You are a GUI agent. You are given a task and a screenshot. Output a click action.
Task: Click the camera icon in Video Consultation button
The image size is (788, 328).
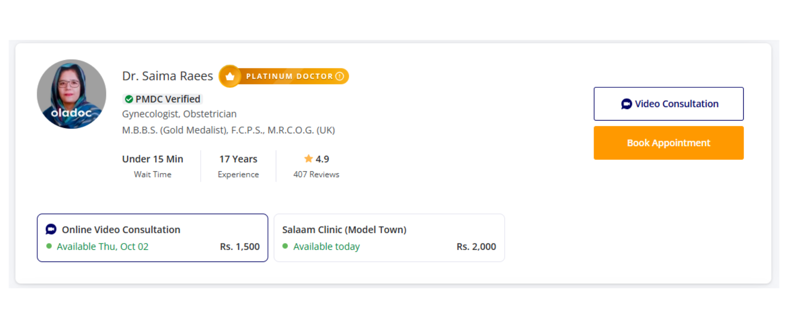(626, 104)
